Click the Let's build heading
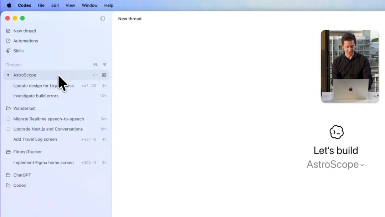385x217 pixels. [x=336, y=150]
